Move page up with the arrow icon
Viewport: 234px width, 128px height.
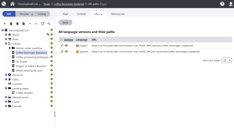pyautogui.click(x=30, y=24)
